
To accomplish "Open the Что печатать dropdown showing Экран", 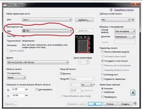I will tap(16, 78).
